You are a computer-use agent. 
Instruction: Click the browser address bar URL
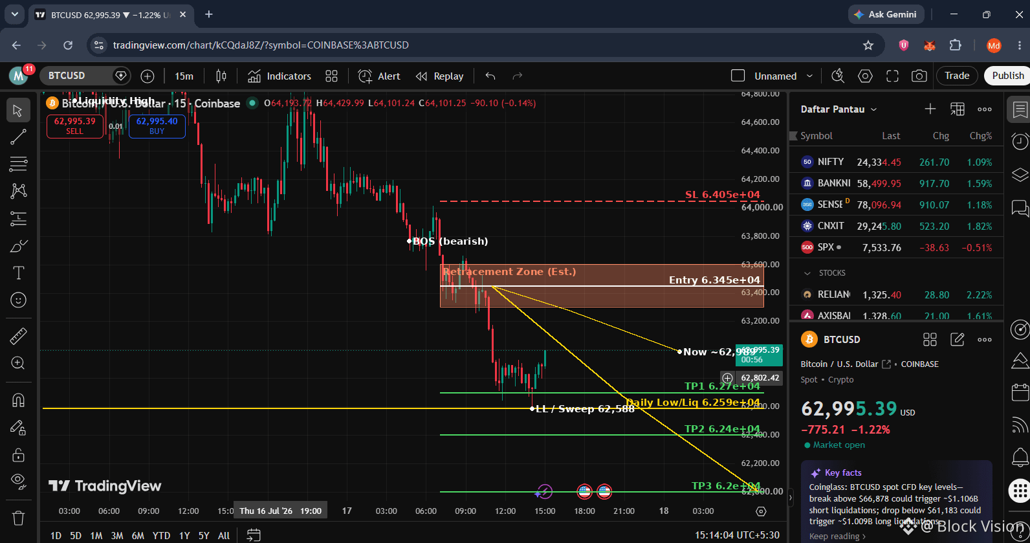(x=261, y=45)
